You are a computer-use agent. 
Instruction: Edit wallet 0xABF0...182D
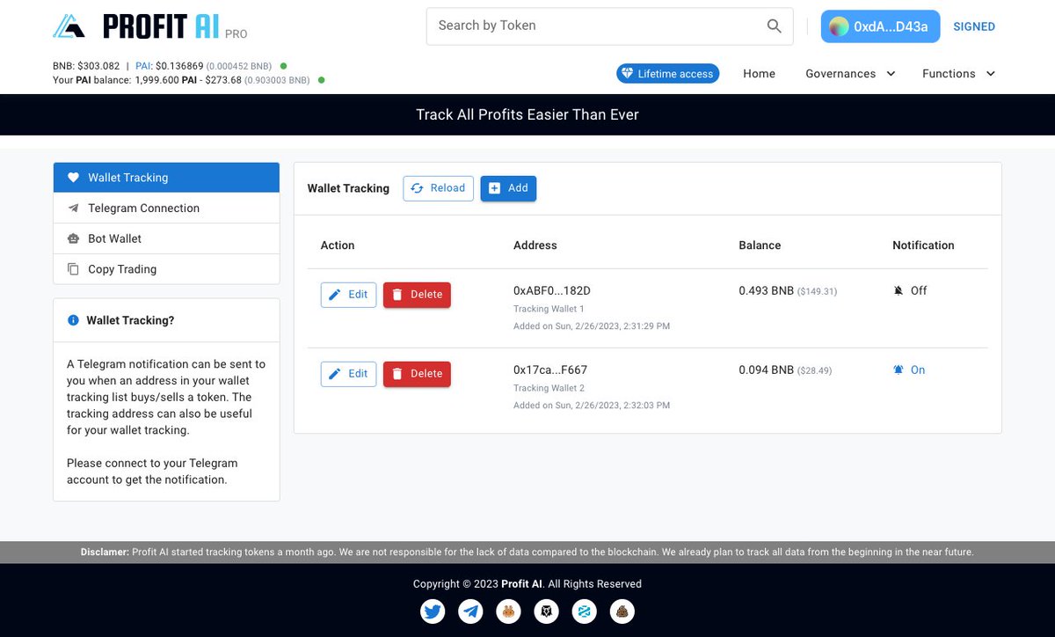point(349,295)
